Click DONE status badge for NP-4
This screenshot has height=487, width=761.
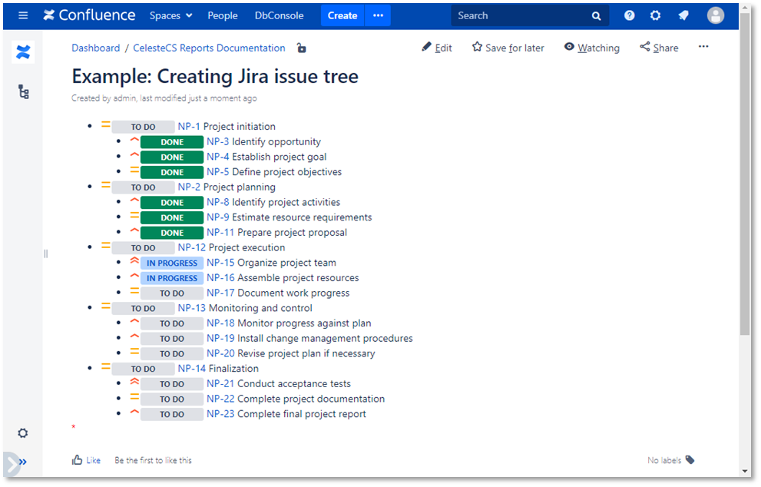coord(172,157)
